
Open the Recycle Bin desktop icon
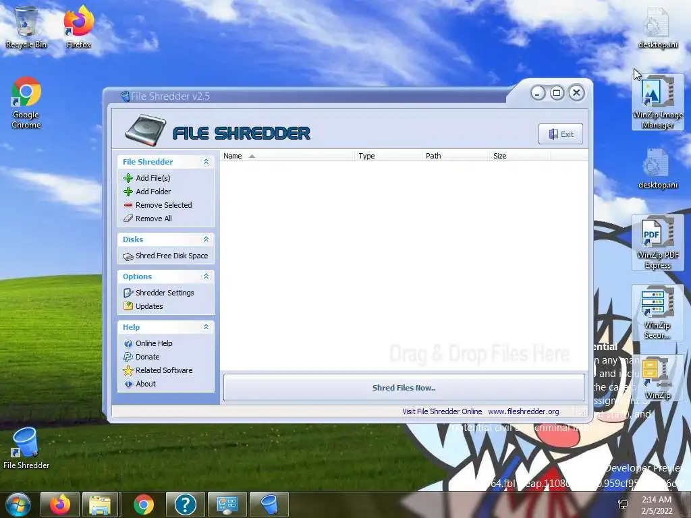click(x=26, y=27)
